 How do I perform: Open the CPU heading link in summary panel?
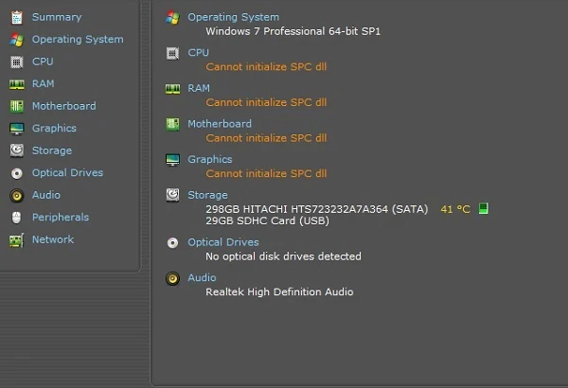pyautogui.click(x=198, y=53)
